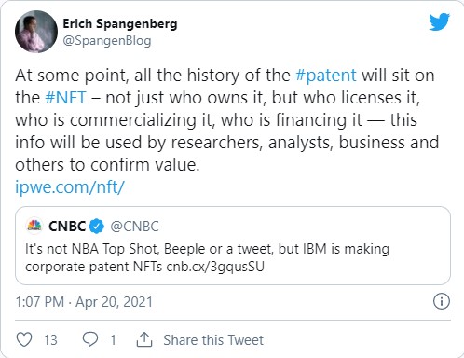
Task: Click the reply count of 1
Action: click(x=113, y=340)
